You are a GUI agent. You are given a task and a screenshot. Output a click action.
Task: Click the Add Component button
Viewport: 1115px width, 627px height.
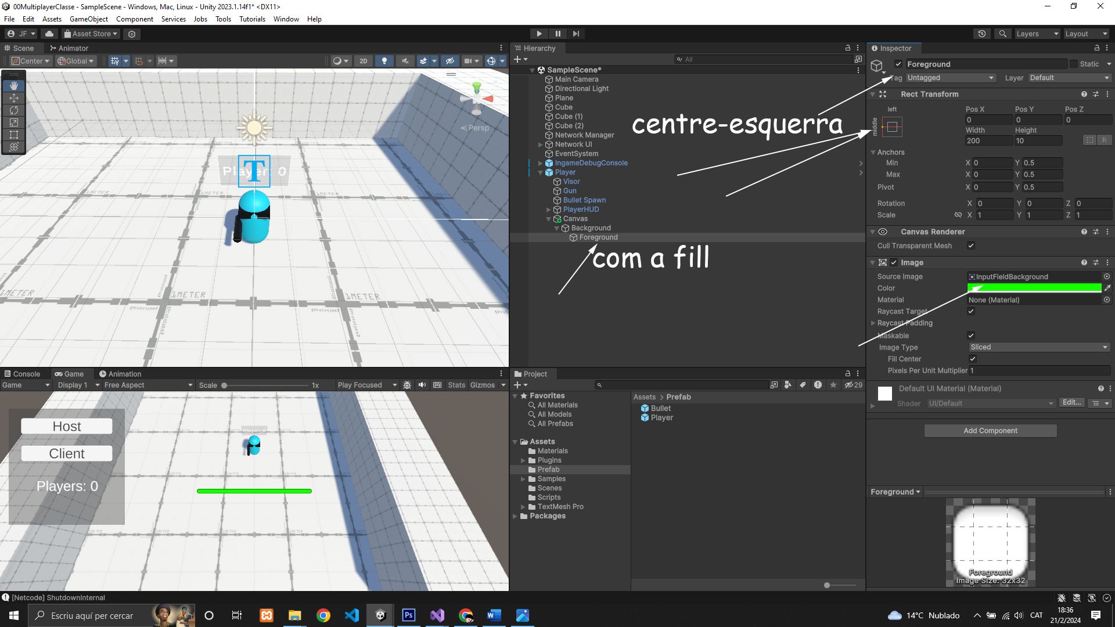pos(990,431)
